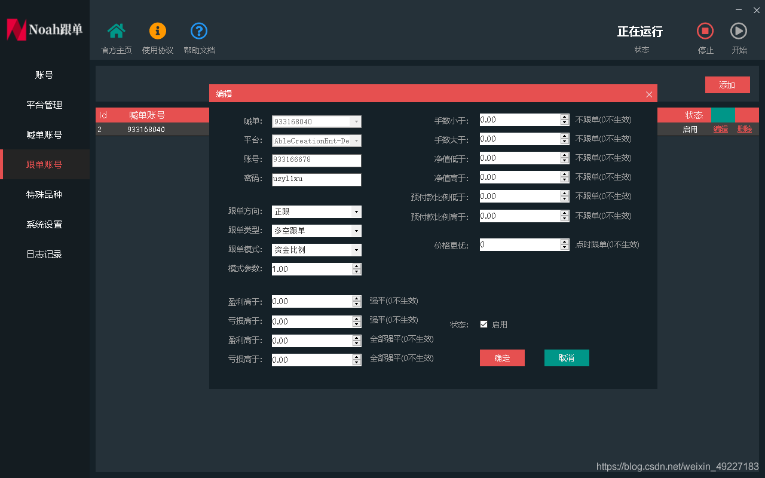
Task: Close the 编辑 dialog with X
Action: [649, 94]
